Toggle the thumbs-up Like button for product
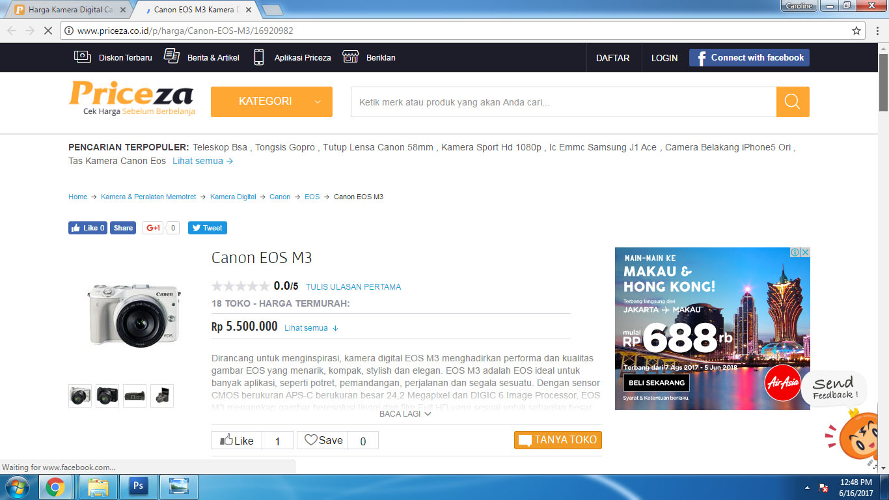This screenshot has width=889, height=500. (x=237, y=440)
